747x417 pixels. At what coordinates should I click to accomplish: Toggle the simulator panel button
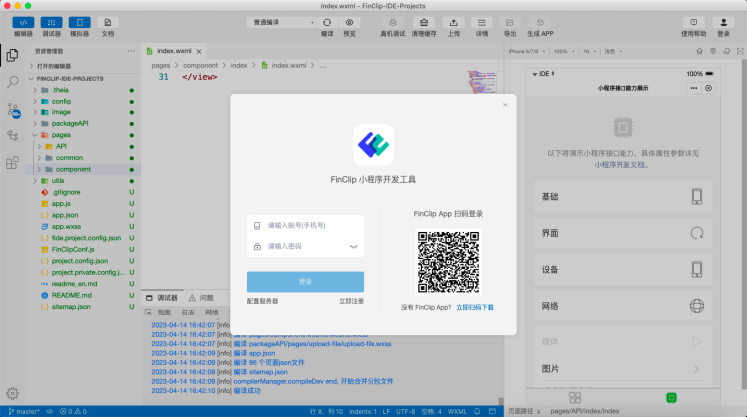(79, 22)
